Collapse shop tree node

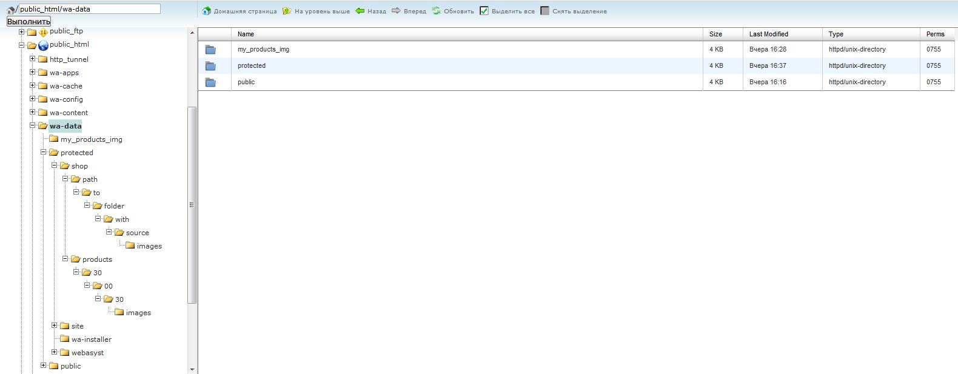tap(55, 165)
